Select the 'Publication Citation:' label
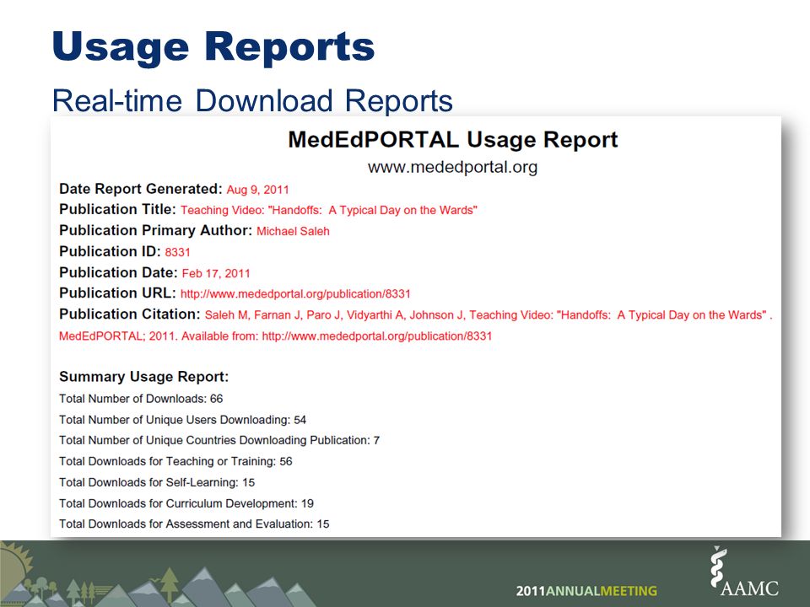Image resolution: width=810 pixels, height=607 pixels. (130, 314)
